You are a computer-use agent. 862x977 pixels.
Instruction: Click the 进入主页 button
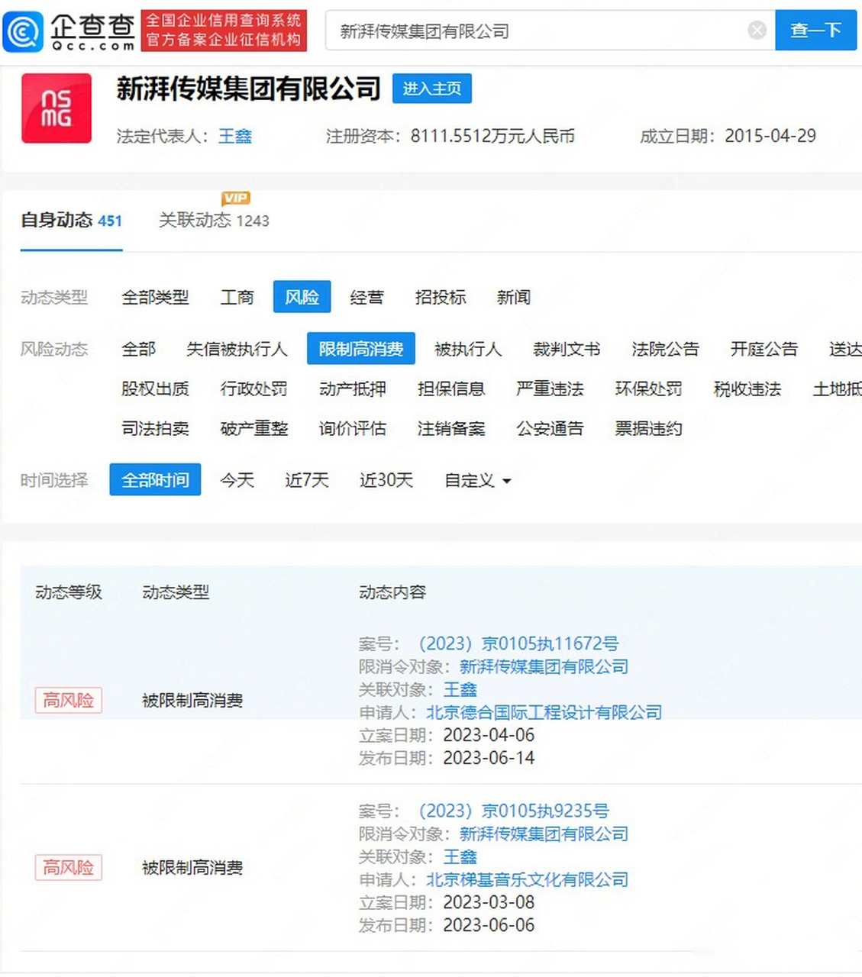pyautogui.click(x=432, y=89)
